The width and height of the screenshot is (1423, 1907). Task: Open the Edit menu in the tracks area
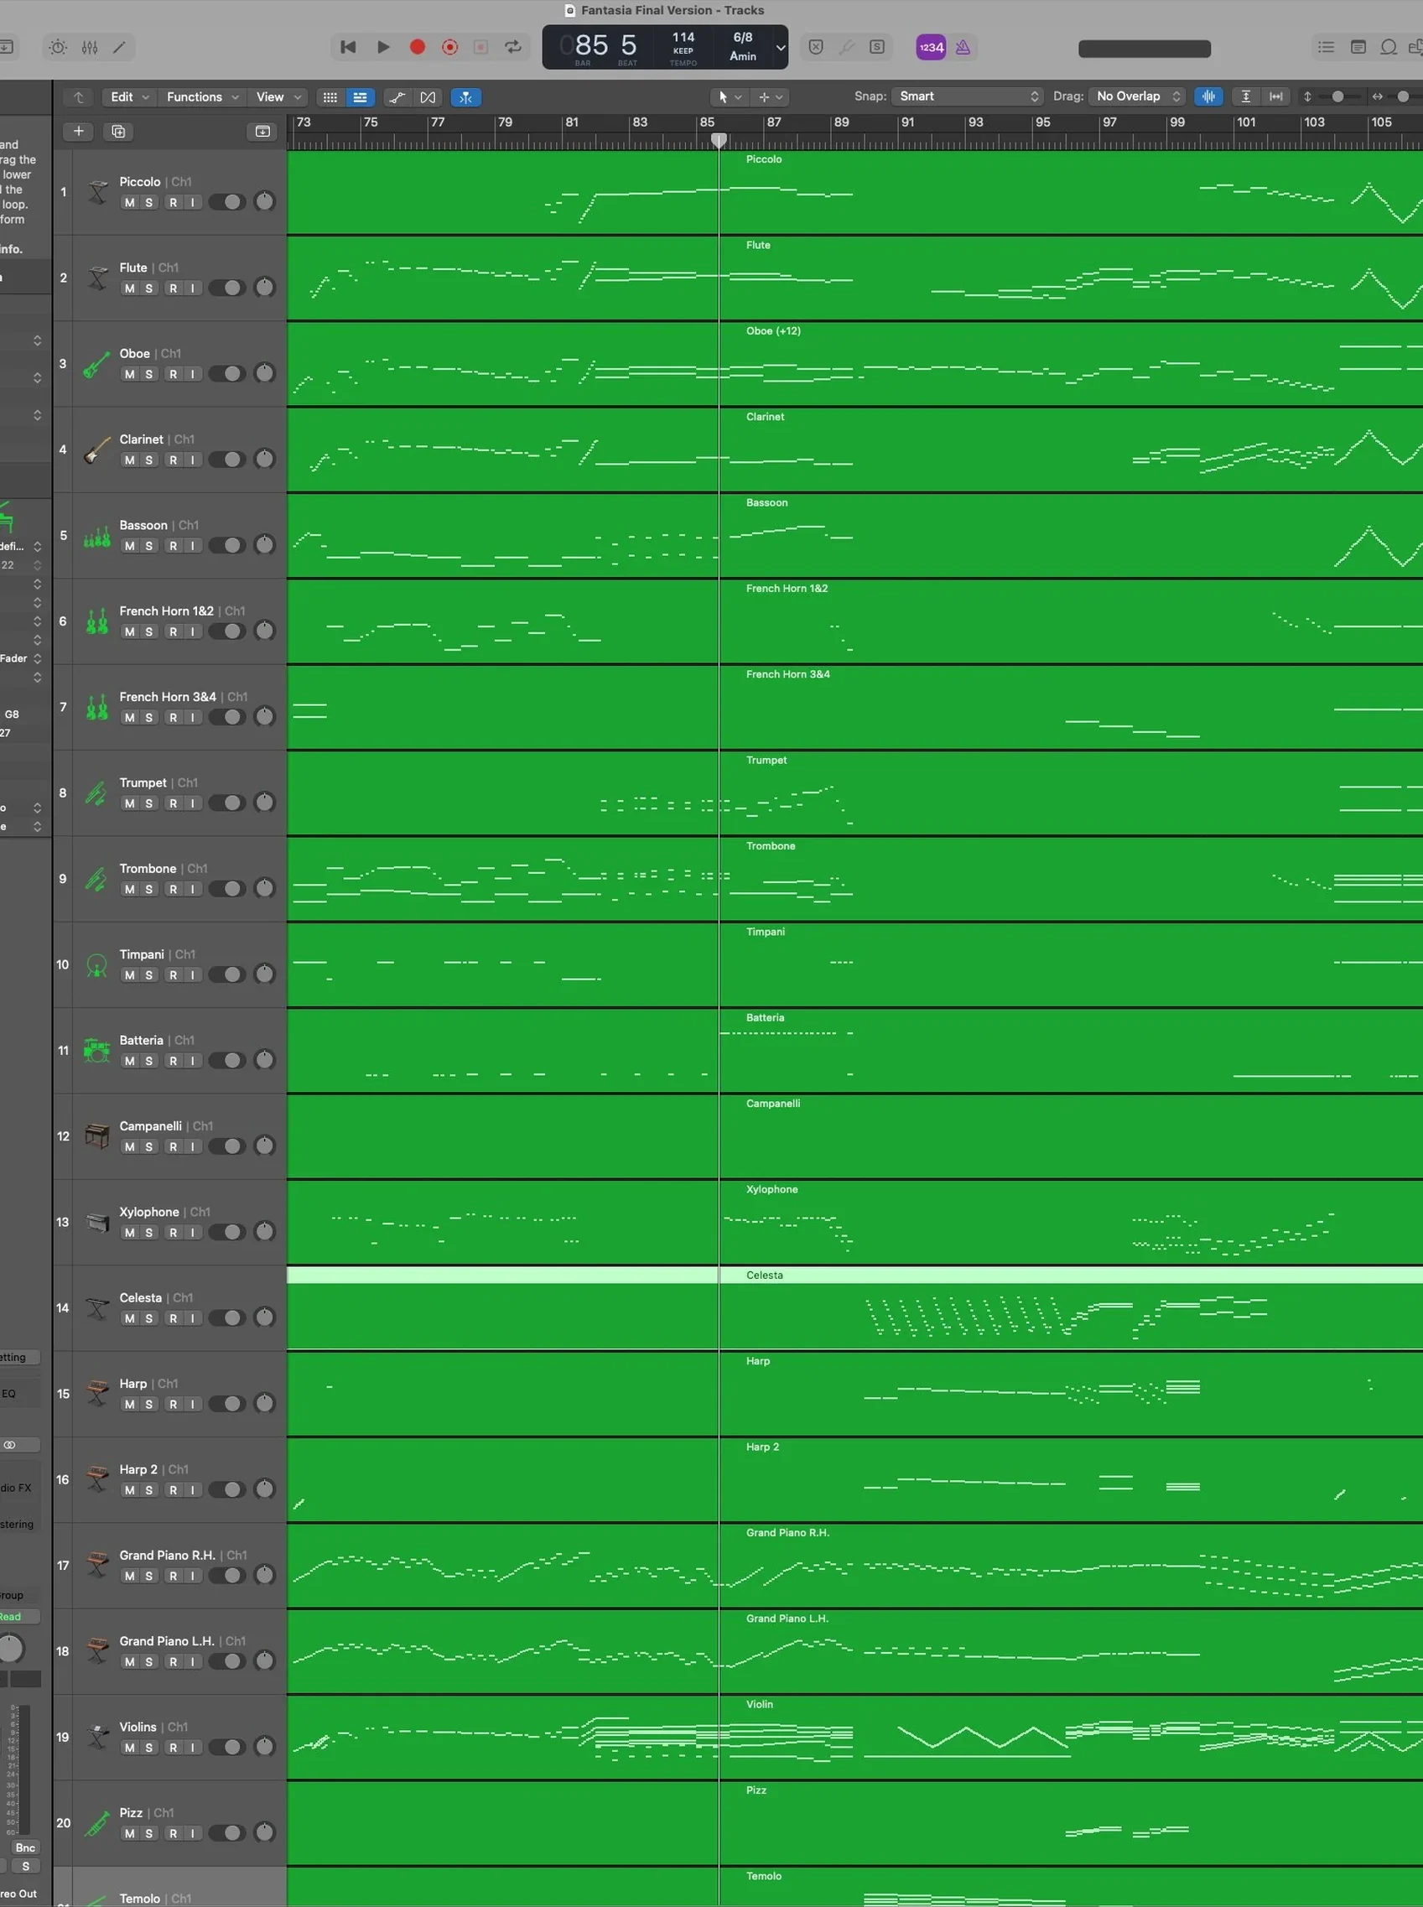[130, 97]
